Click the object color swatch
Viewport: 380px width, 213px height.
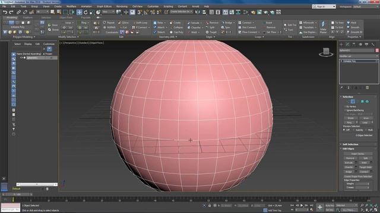[377, 50]
